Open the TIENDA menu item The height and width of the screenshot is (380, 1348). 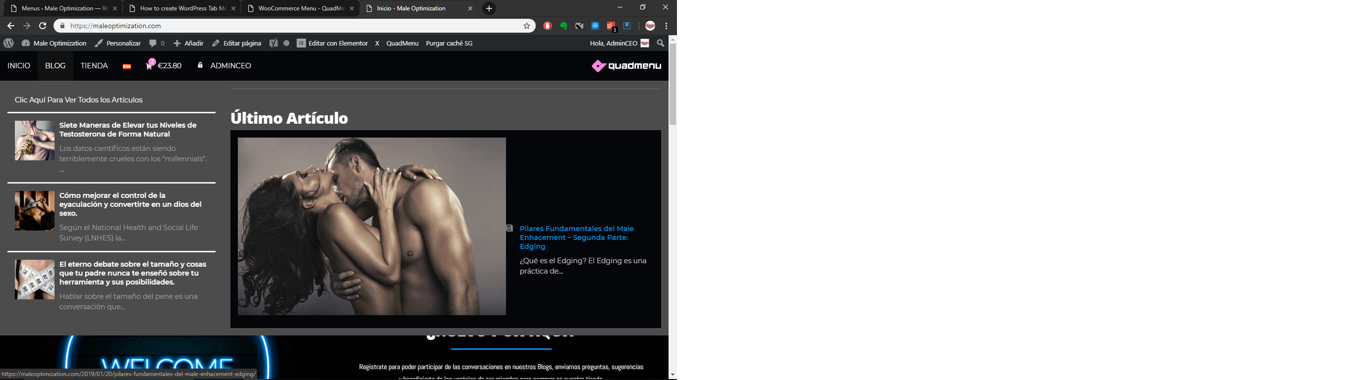tap(94, 66)
